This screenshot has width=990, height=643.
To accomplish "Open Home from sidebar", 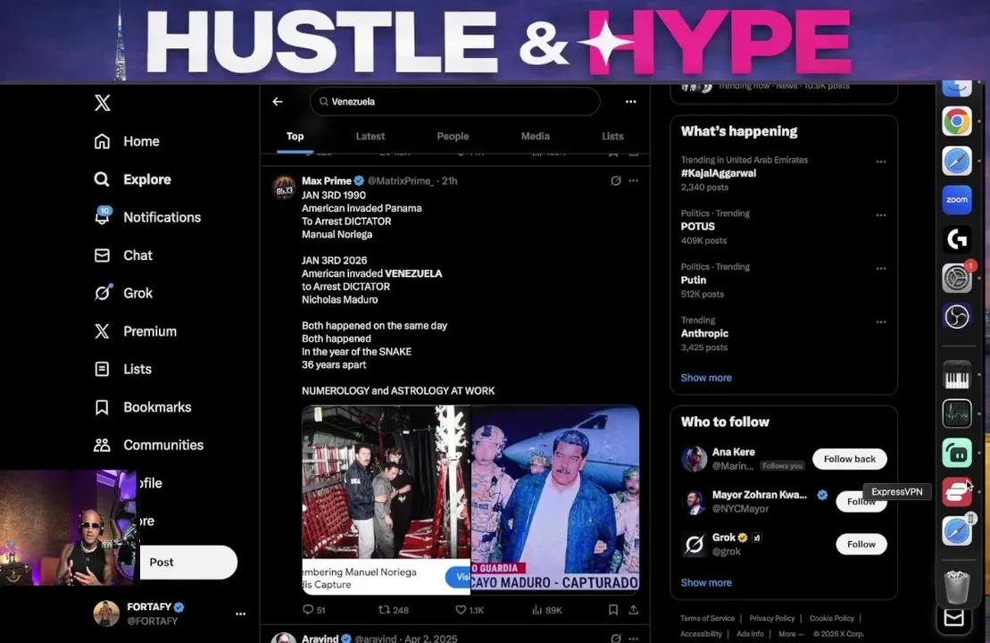I will click(127, 141).
